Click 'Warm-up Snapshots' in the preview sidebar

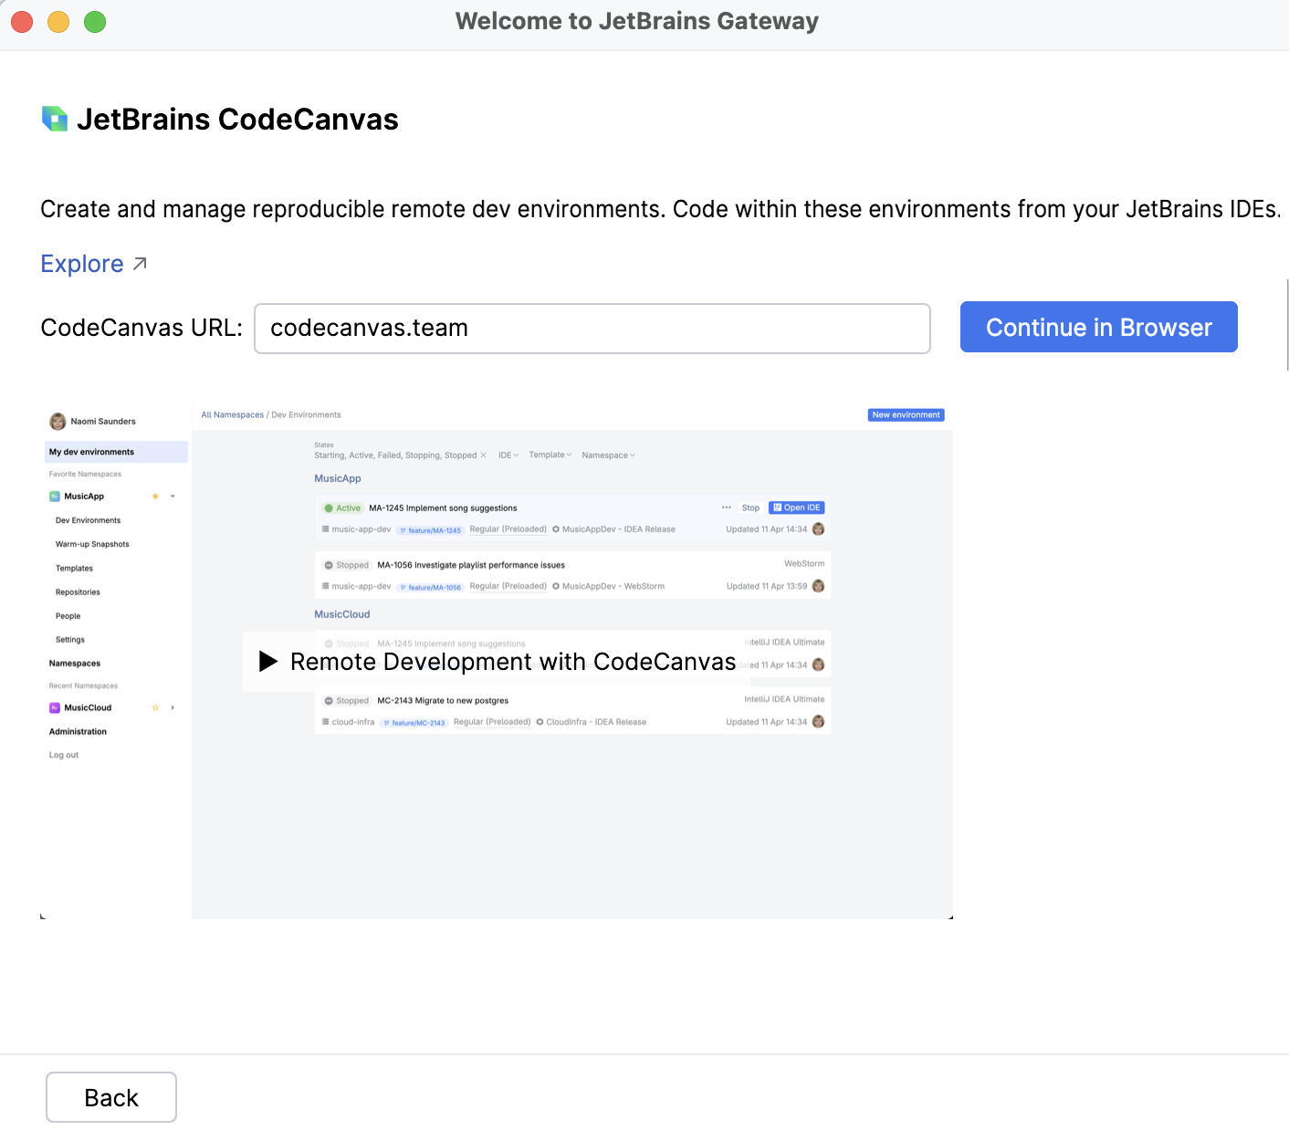[x=92, y=544]
